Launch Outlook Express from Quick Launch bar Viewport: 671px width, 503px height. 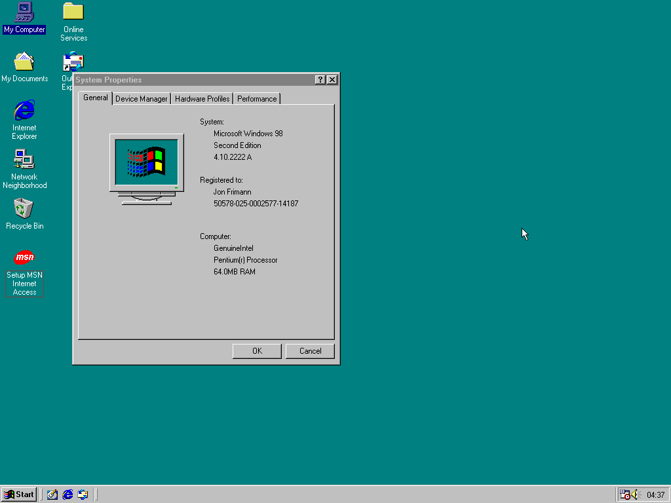point(83,494)
